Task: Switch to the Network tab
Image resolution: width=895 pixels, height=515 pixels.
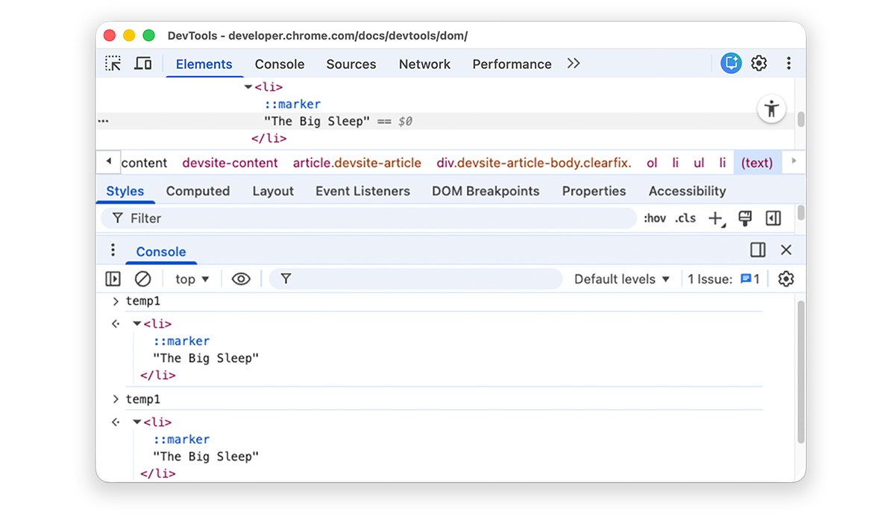Action: [424, 64]
